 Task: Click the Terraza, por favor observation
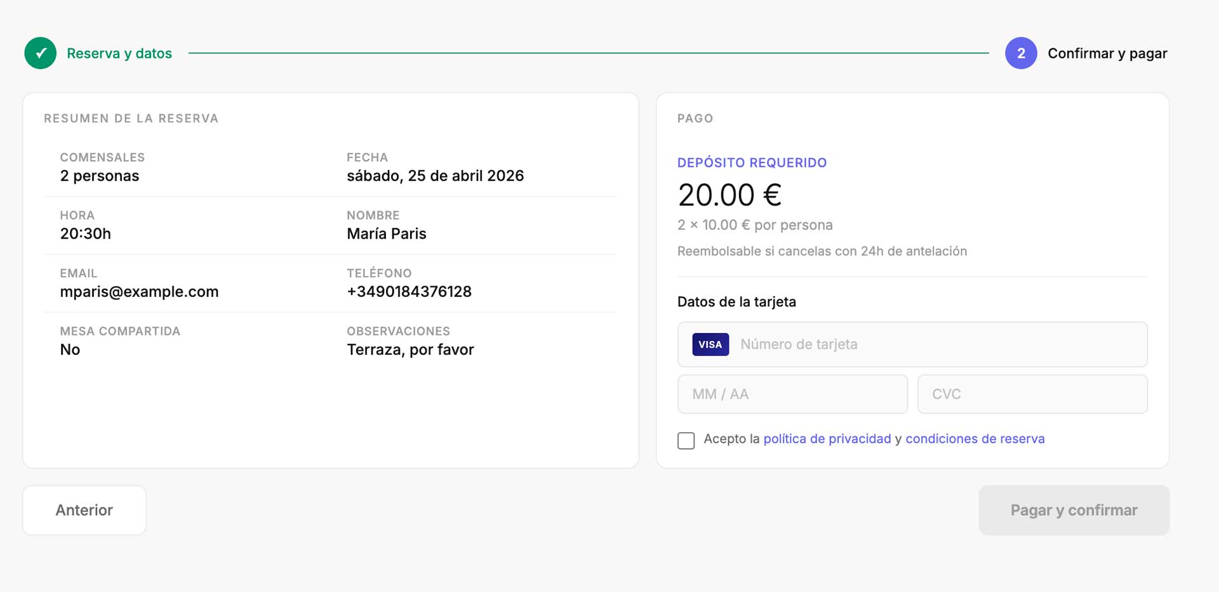pos(410,350)
